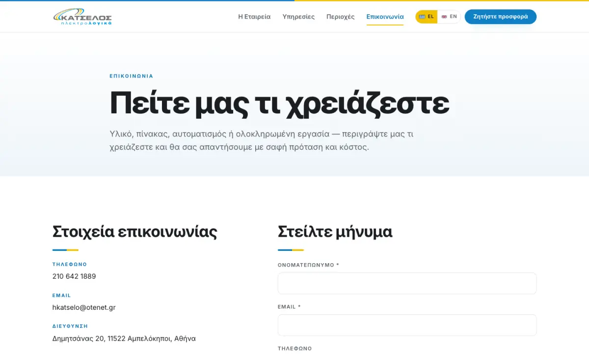Click the email hkatselo@otenet.gr
The image size is (589, 354).
pos(84,307)
